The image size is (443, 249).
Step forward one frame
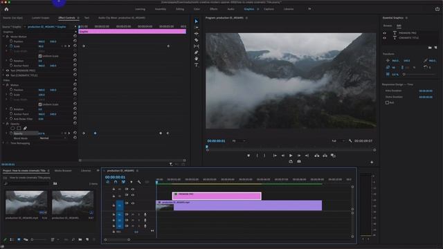pyautogui.click(x=299, y=156)
